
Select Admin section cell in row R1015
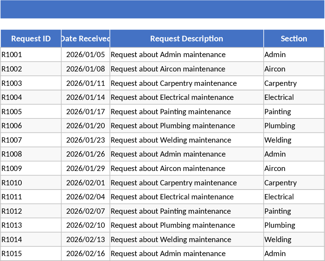(294, 254)
